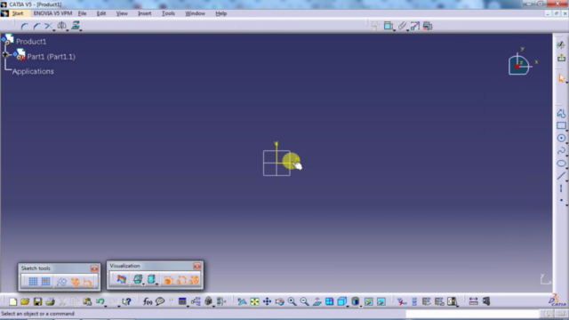Screen dimensions: 569x320
Task: Select the Line tool in right toolbar
Action: 561,176
